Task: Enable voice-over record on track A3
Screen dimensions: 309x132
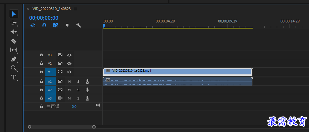Action: (x=87, y=98)
